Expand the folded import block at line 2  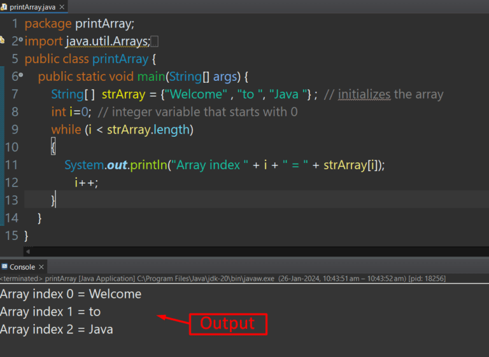point(21,41)
